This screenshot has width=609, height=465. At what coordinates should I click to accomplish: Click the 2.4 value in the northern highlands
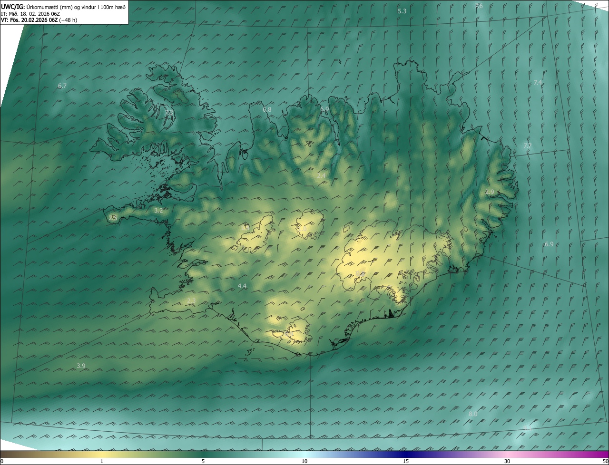(x=321, y=176)
